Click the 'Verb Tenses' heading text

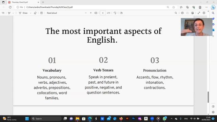click(103, 70)
